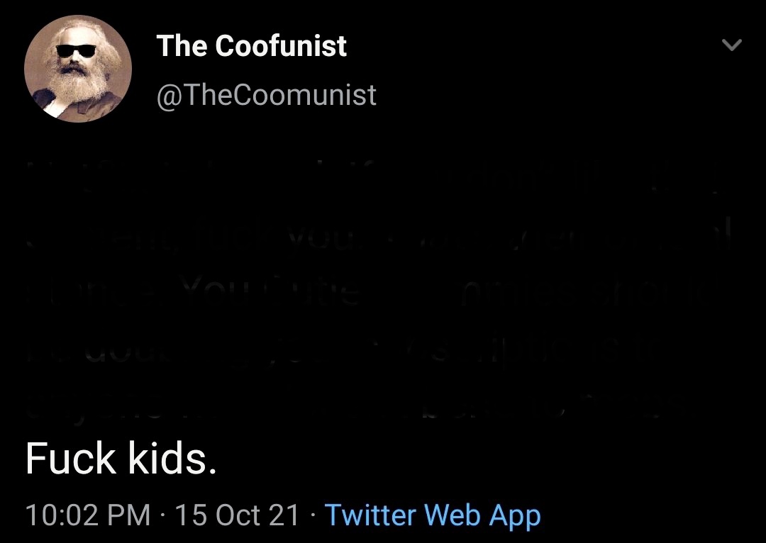Click the sunglasses on the avatar image
Screen dimensions: 766x543
point(75,51)
